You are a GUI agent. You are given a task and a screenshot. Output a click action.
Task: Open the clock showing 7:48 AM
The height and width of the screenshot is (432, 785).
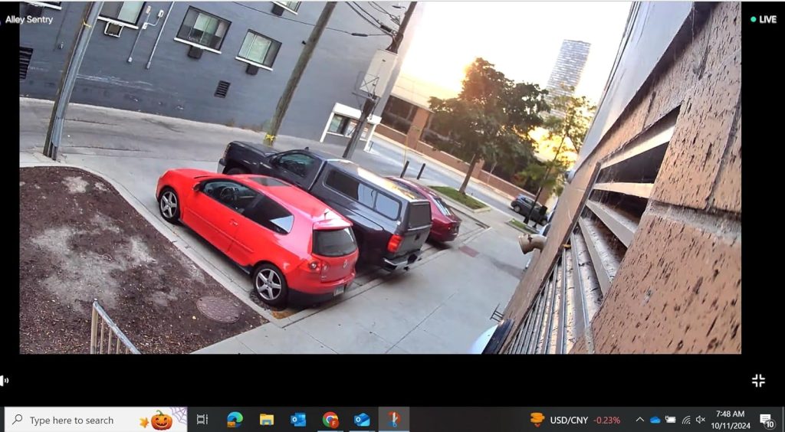[732, 420]
